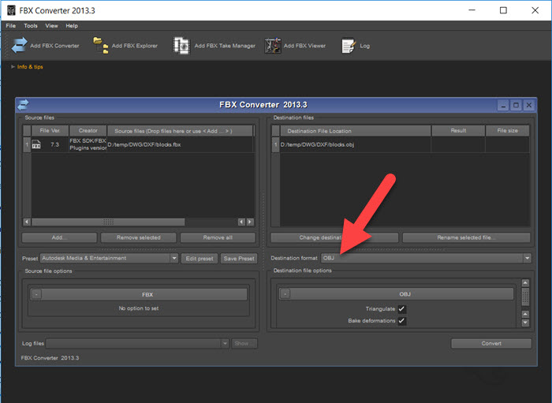
Task: Collapse the OBJ destination options section
Action: [x=285, y=294]
